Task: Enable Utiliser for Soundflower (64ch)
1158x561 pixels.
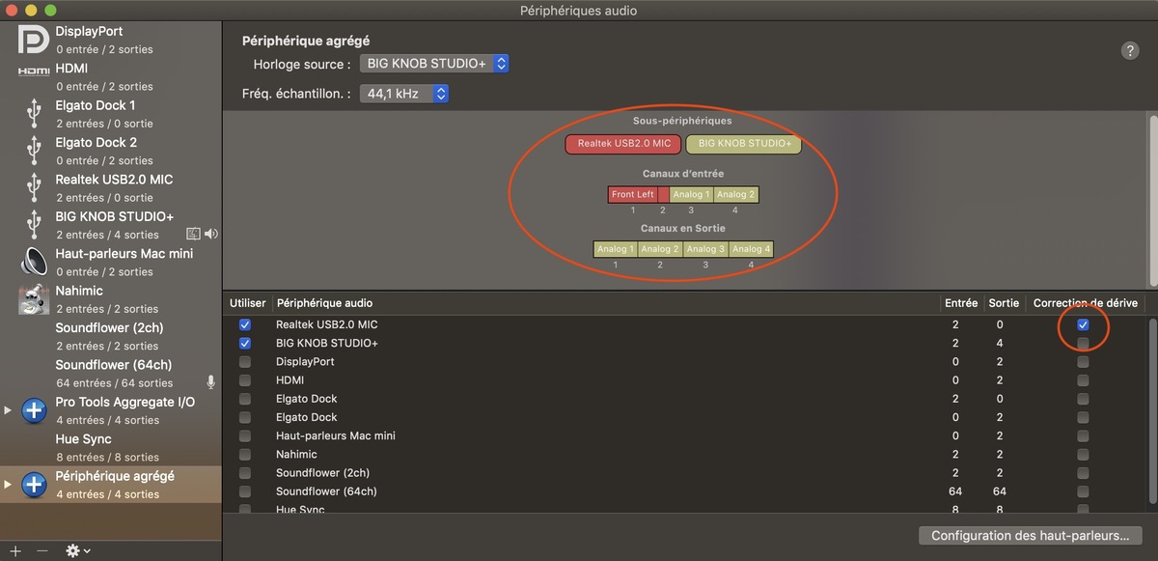Action: [245, 491]
